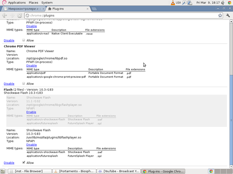Tick the Allow checkbox under Chrome PDF Viewer
The image size is (233, 174).
(23, 84)
